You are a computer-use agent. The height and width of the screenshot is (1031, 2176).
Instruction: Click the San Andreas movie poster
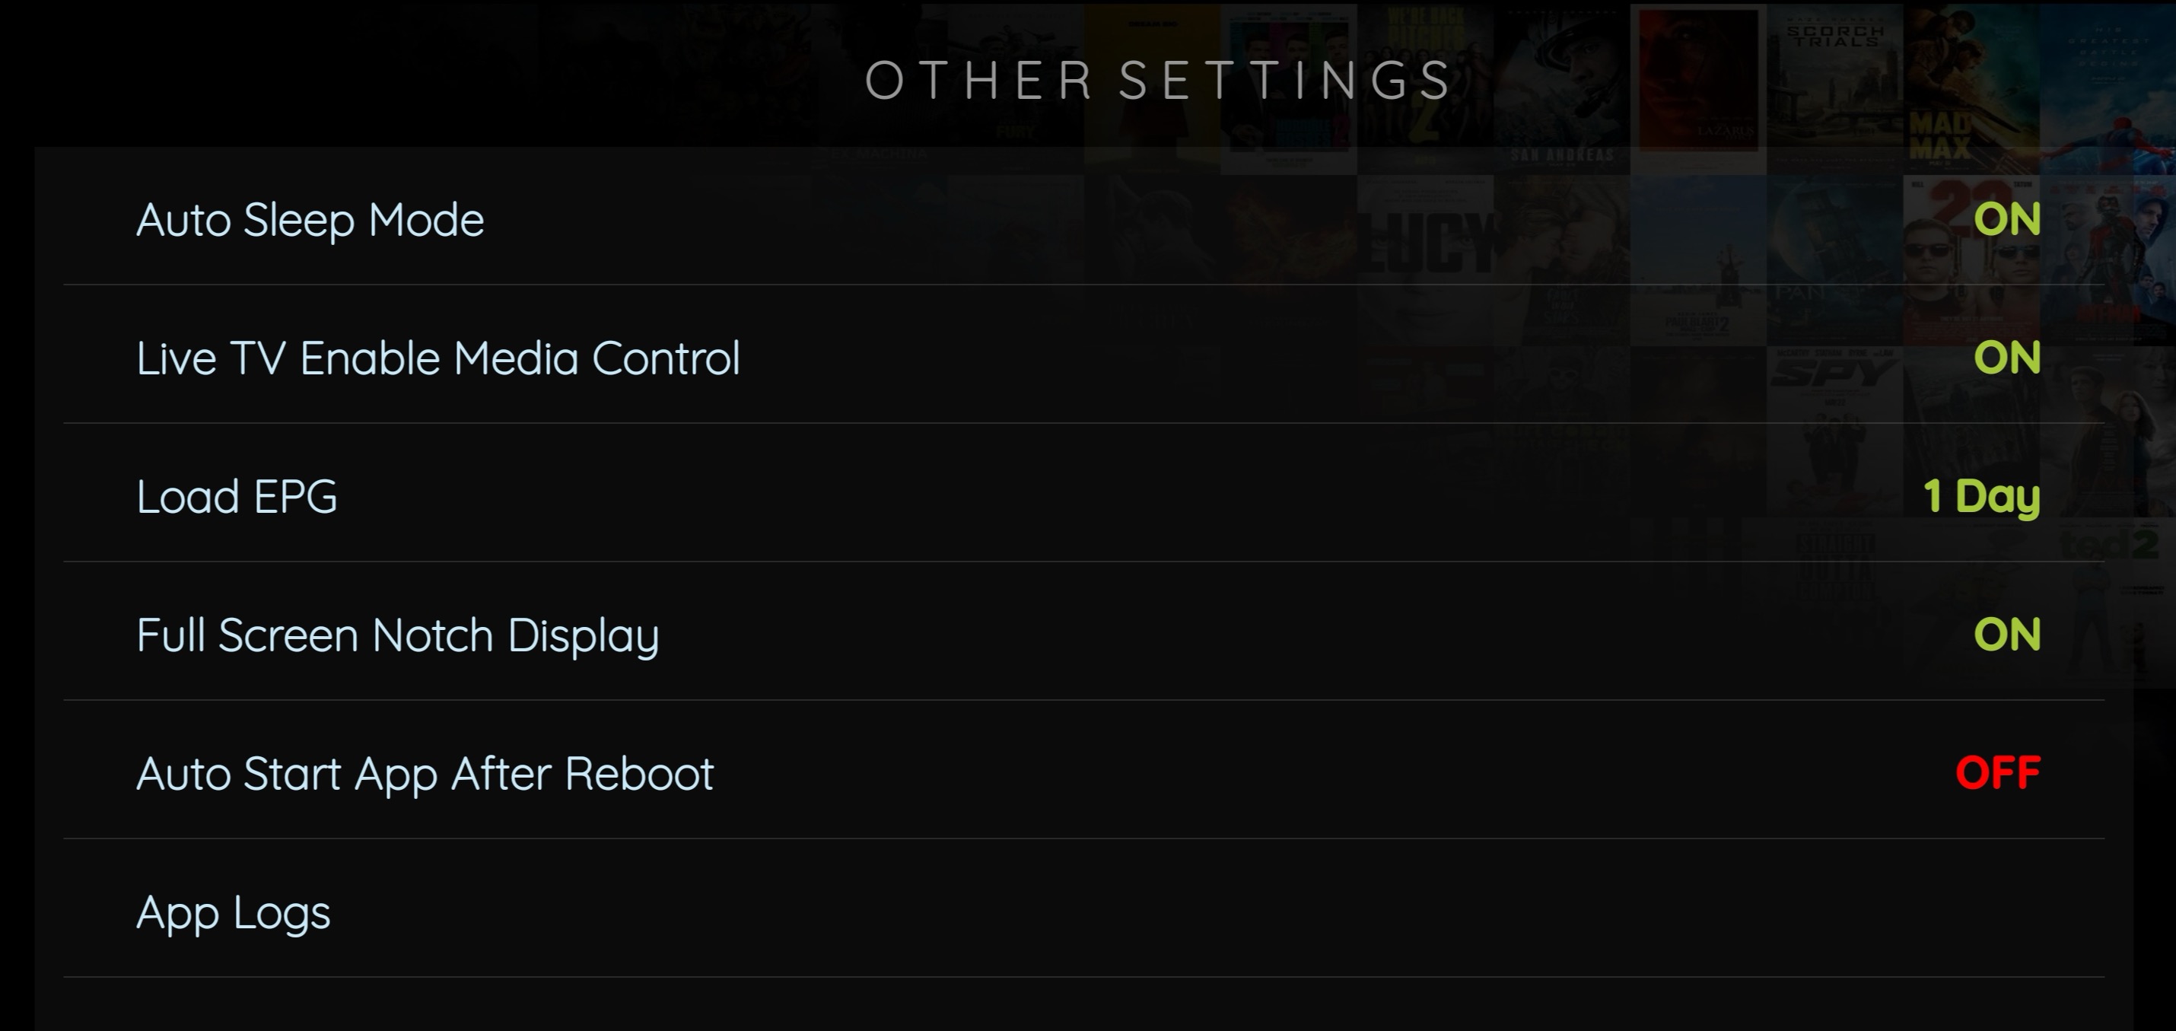point(1561,93)
